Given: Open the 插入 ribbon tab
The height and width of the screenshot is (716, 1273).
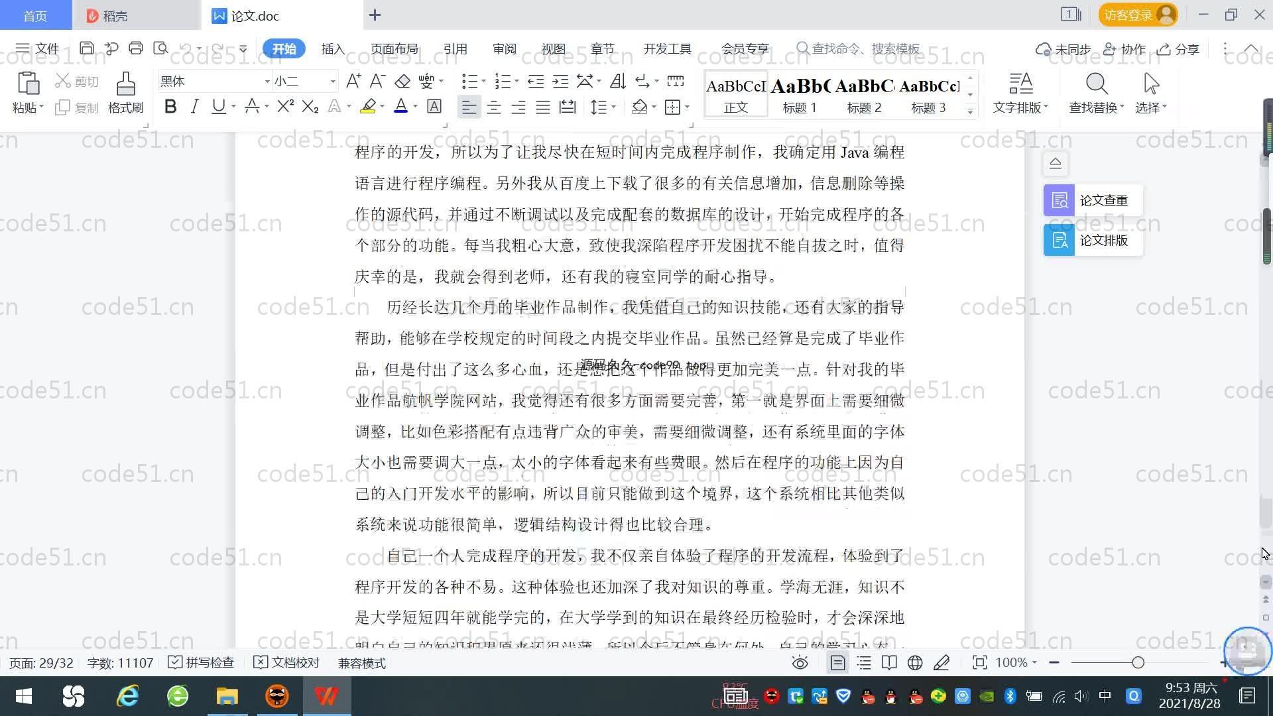Looking at the screenshot, I should click(333, 49).
